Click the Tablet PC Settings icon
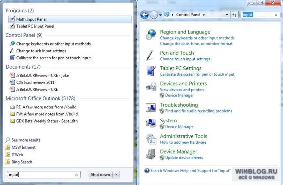The image size is (283, 185). [x=151, y=71]
